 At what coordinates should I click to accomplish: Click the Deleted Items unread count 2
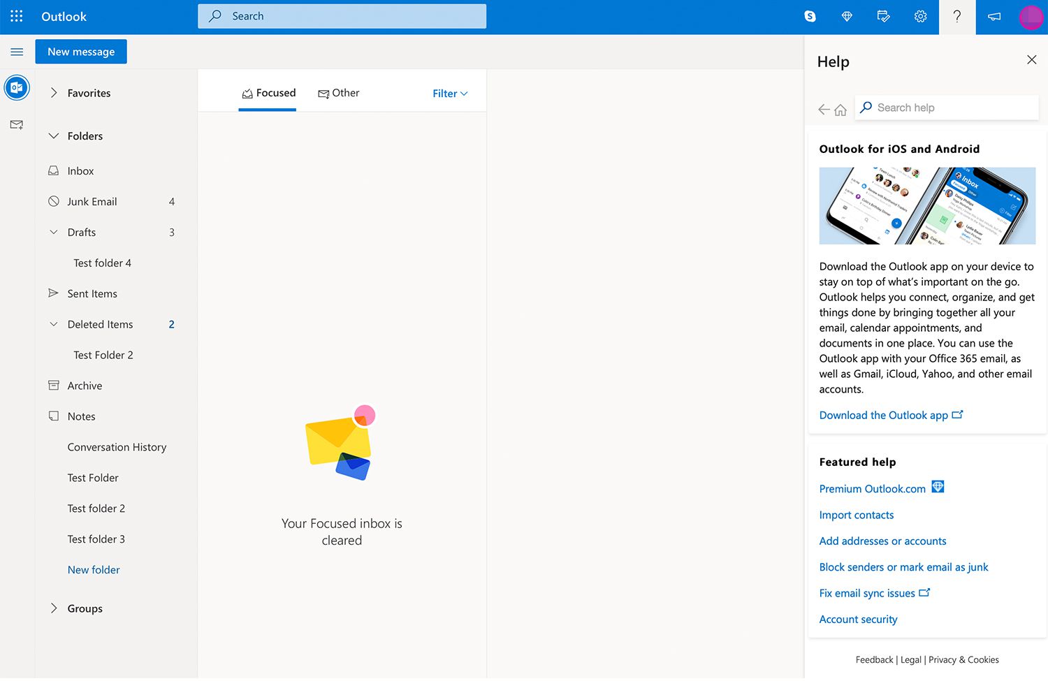(x=172, y=325)
